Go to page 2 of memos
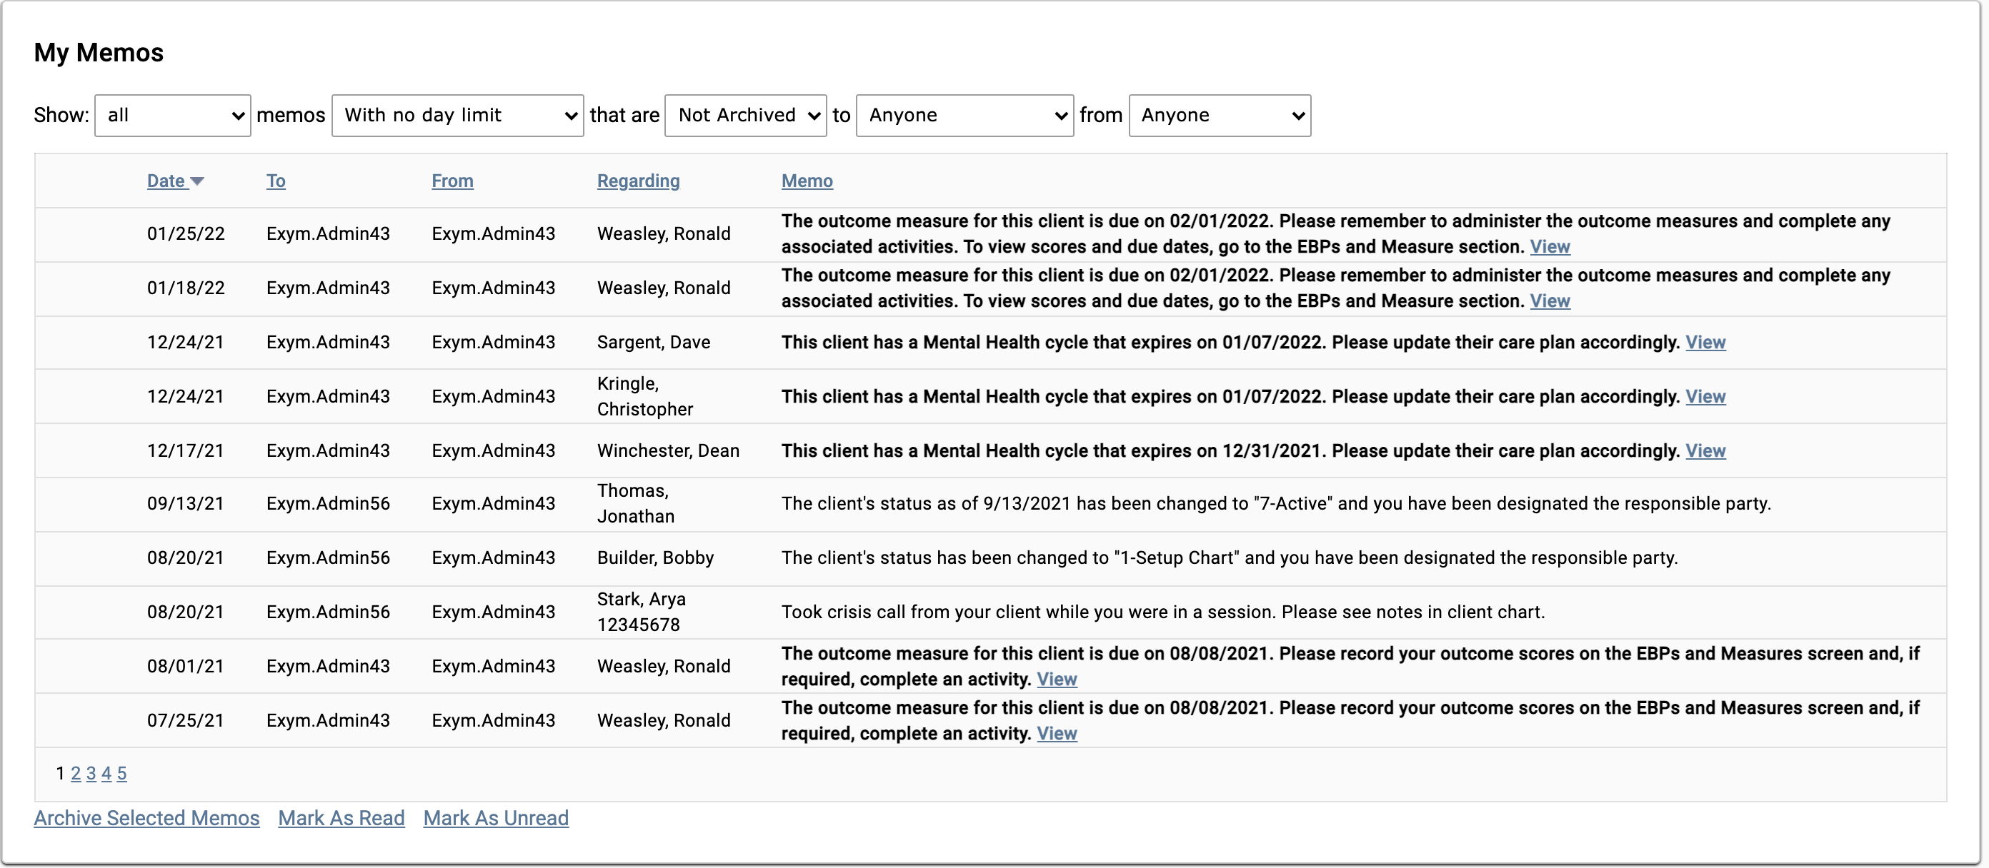The height and width of the screenshot is (868, 1989). pyautogui.click(x=76, y=774)
